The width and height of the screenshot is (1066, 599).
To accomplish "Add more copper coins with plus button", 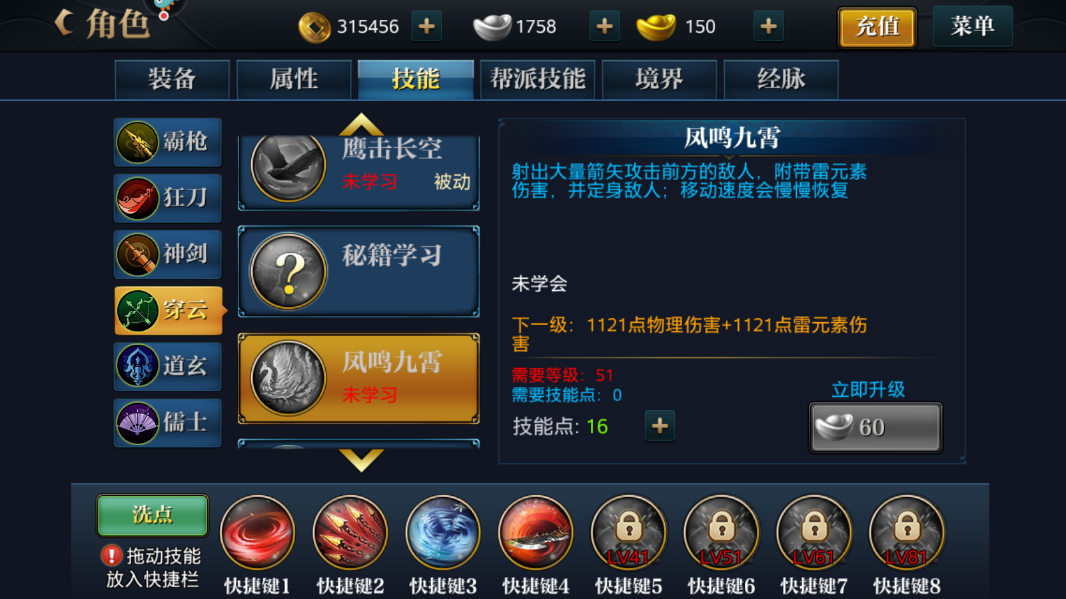I will pyautogui.click(x=426, y=27).
